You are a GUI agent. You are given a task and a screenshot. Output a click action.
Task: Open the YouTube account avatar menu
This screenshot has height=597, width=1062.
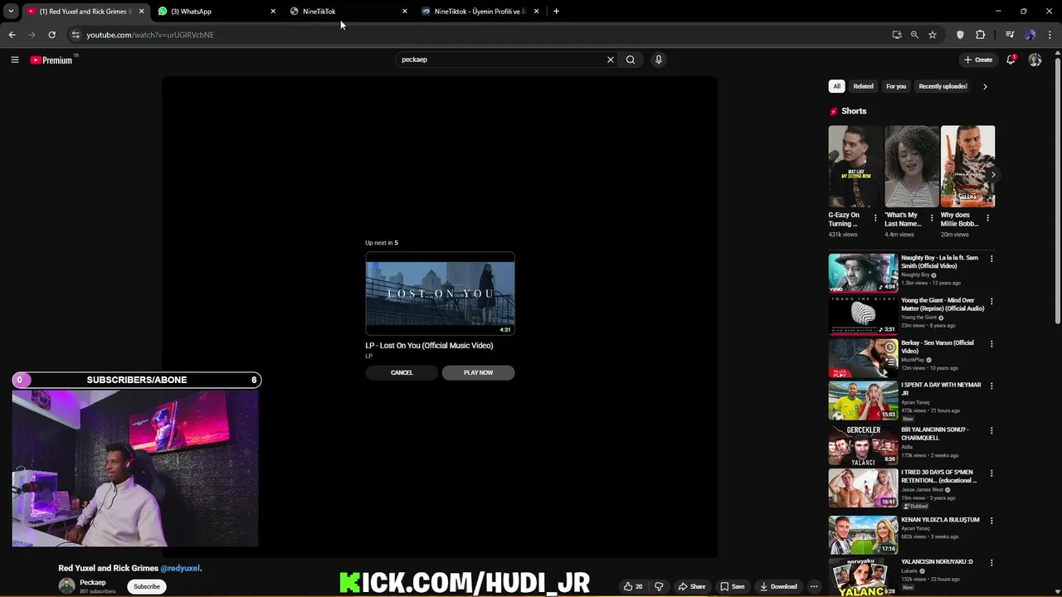(x=1035, y=60)
